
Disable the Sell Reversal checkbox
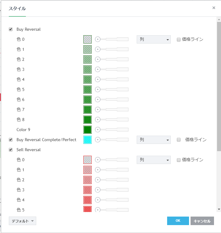tap(11, 150)
